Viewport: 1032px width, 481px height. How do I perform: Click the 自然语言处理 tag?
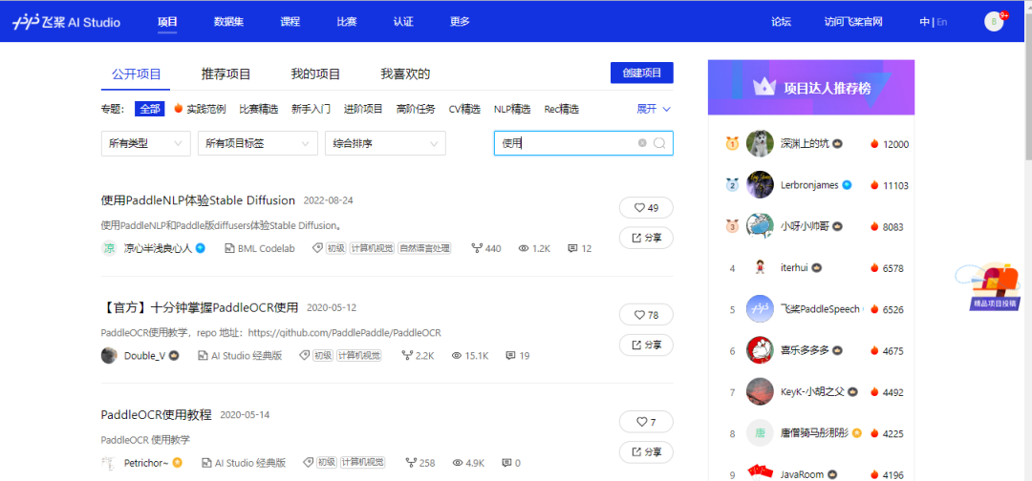point(424,248)
